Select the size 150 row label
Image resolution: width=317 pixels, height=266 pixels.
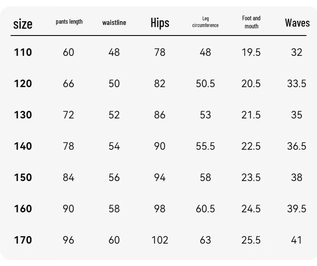pyautogui.click(x=23, y=177)
